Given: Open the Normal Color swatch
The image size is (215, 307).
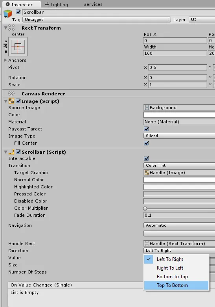Looking at the screenshot, I should tap(179, 180).
